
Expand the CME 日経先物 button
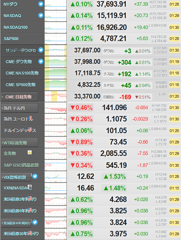(19, 97)
